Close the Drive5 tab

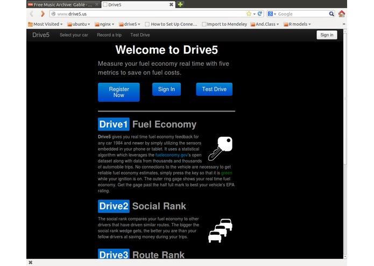pyautogui.click(x=171, y=4)
